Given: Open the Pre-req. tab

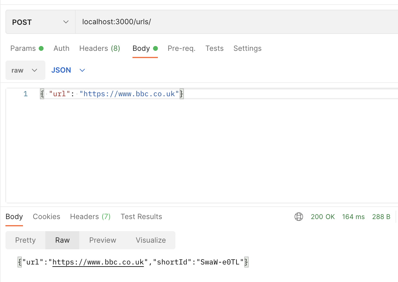Looking at the screenshot, I should [181, 48].
